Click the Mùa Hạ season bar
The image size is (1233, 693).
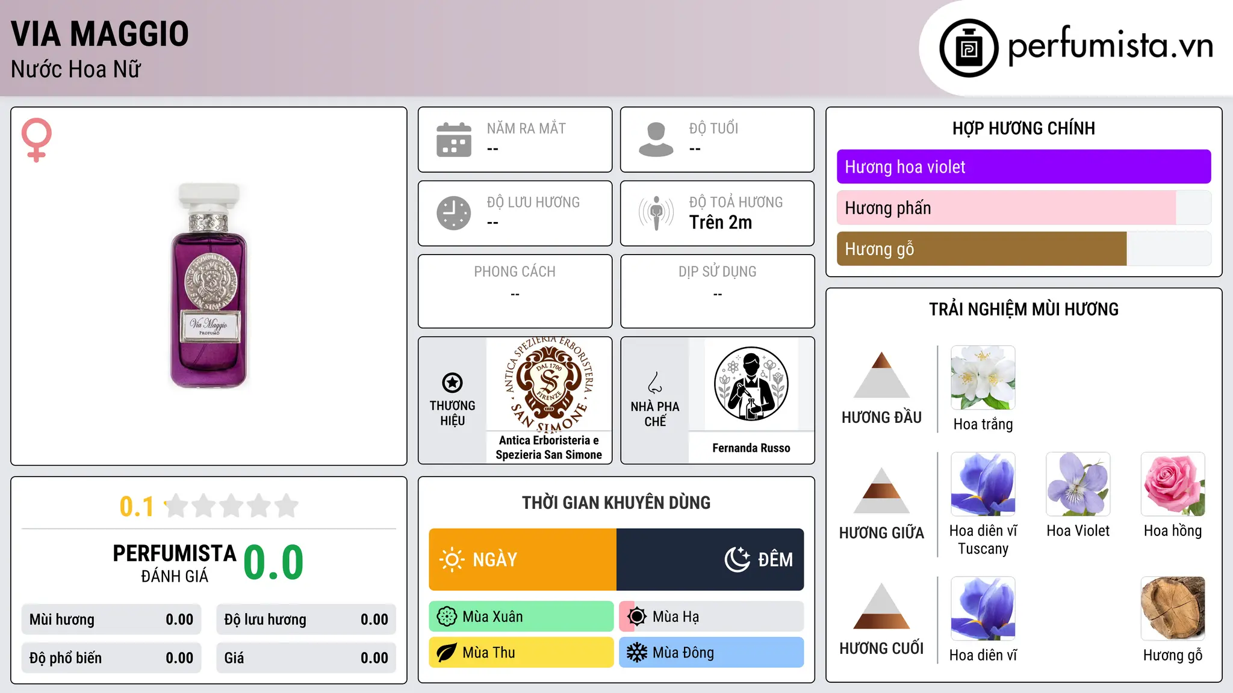[712, 617]
